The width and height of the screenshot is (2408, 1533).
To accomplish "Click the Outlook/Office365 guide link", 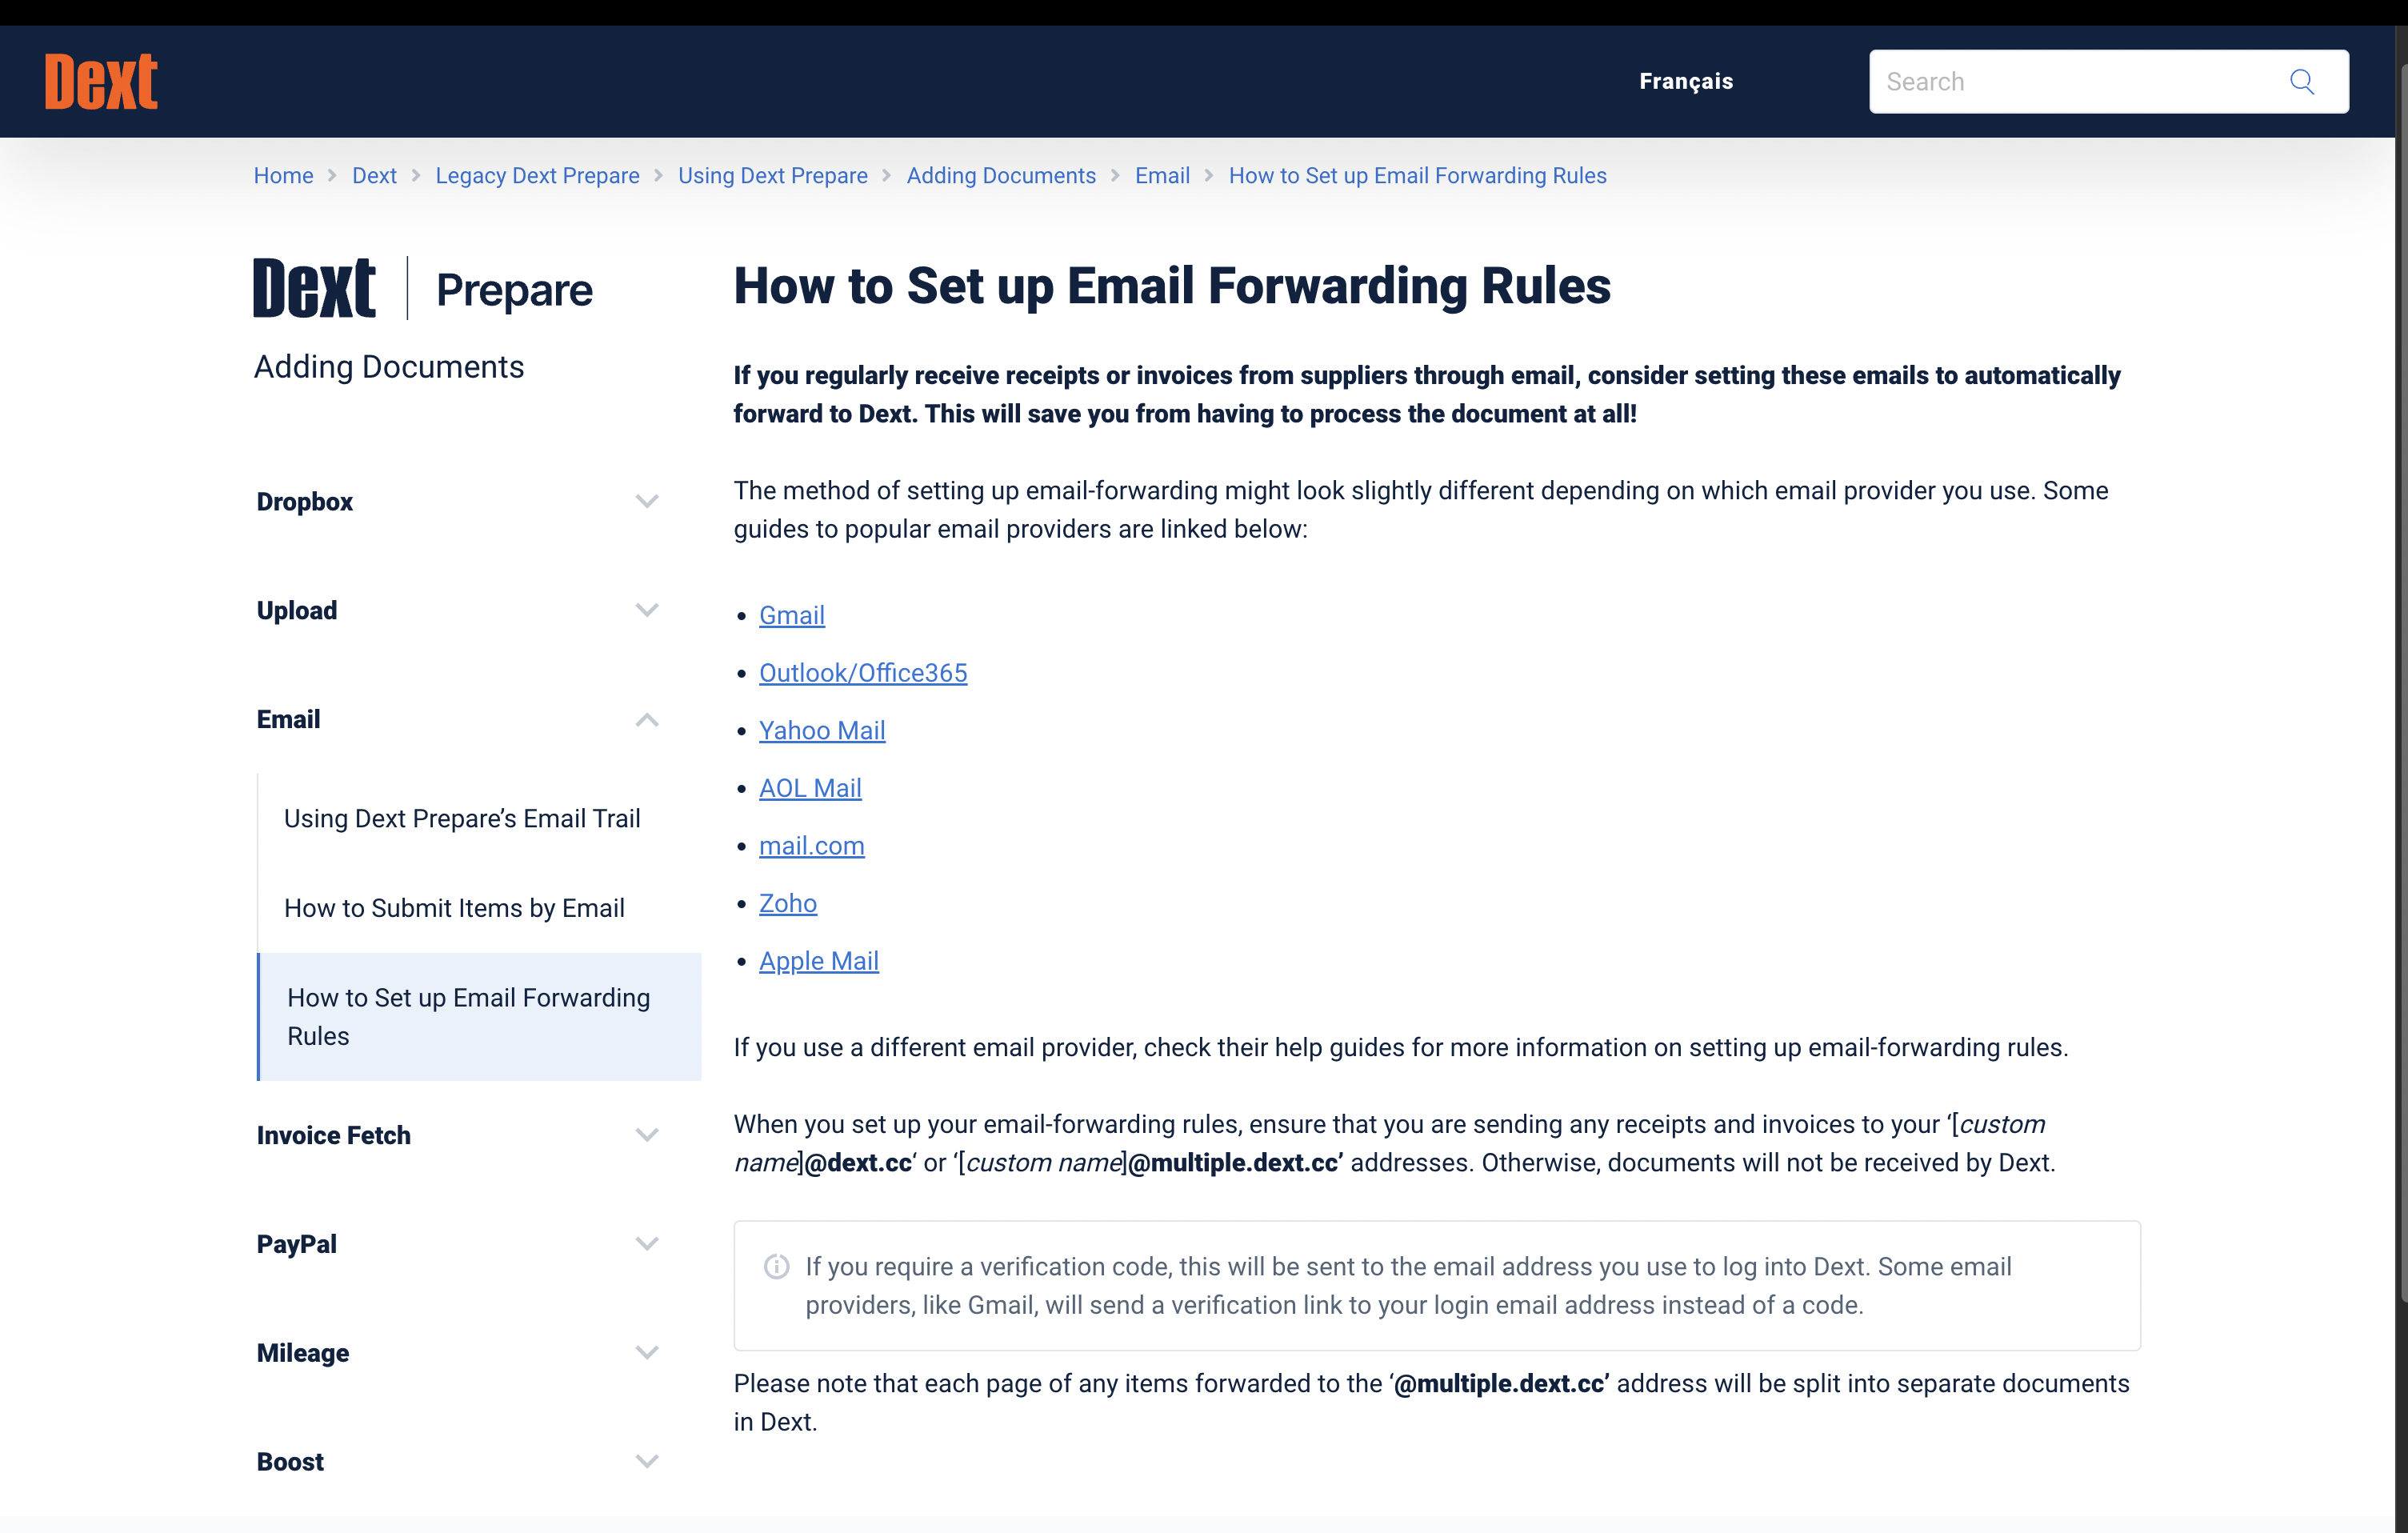I will [x=863, y=673].
